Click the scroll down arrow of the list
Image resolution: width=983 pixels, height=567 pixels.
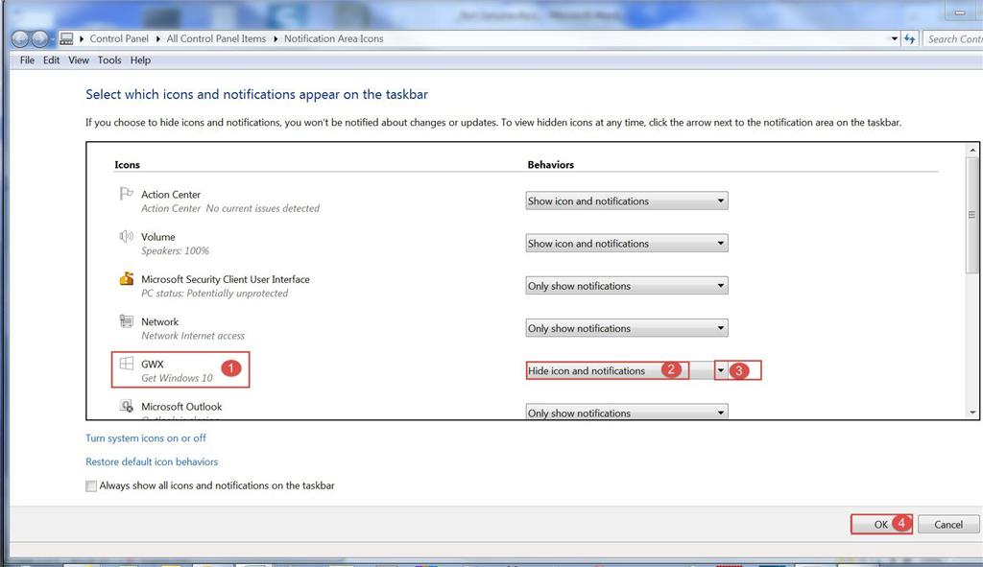tap(972, 413)
